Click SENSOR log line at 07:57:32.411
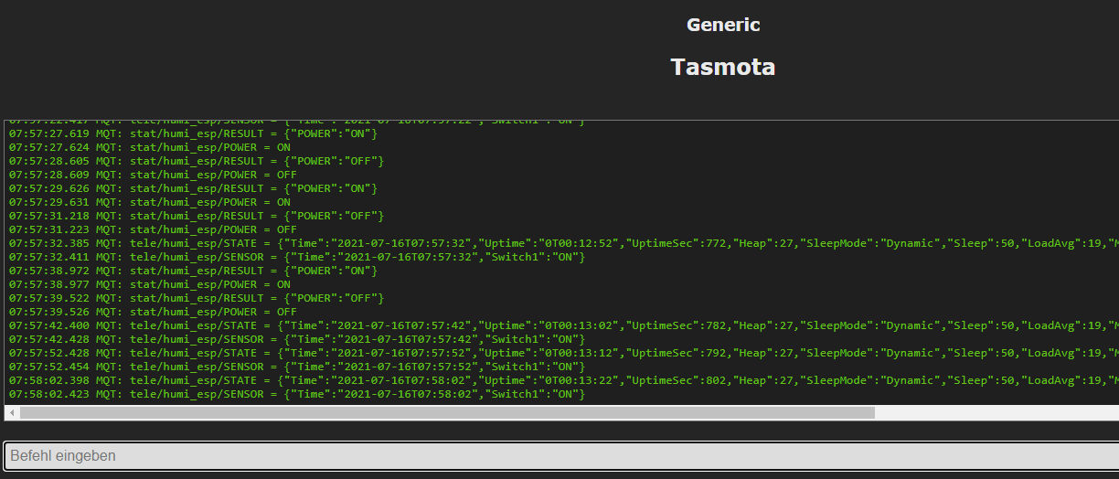The image size is (1119, 479). (297, 257)
